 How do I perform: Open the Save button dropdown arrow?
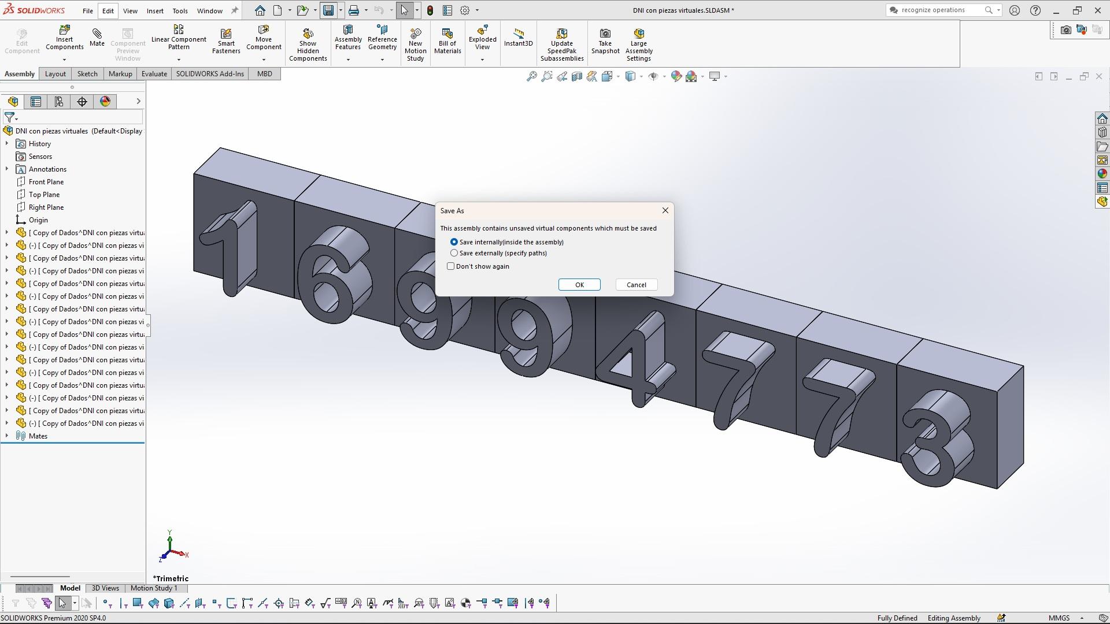[341, 10]
